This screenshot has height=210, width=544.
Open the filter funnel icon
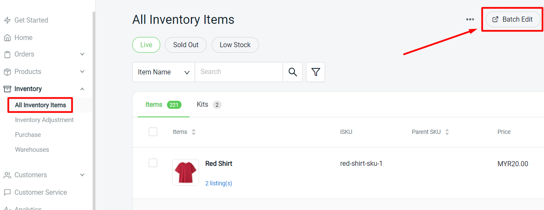(x=315, y=72)
